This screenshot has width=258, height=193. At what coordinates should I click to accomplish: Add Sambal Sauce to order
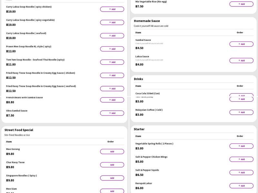241,44
